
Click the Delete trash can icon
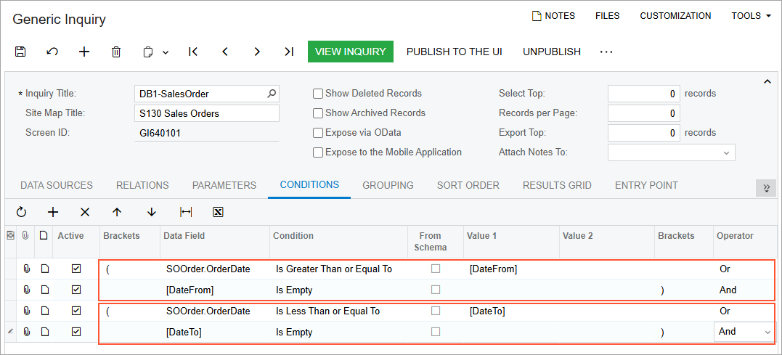[x=116, y=52]
